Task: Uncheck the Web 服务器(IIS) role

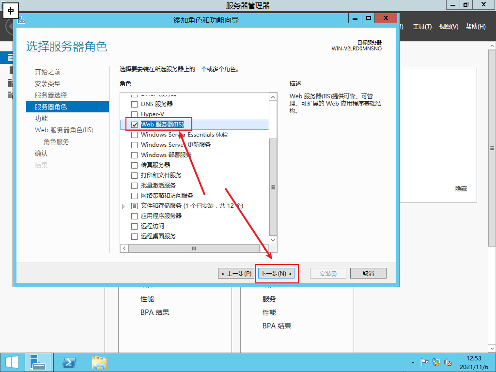Action: coord(135,124)
